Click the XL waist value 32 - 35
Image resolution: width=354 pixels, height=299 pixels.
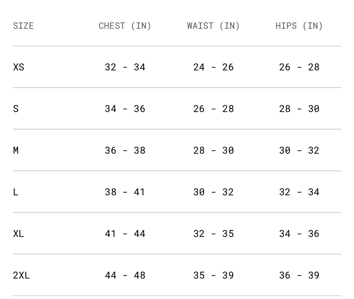[213, 234]
